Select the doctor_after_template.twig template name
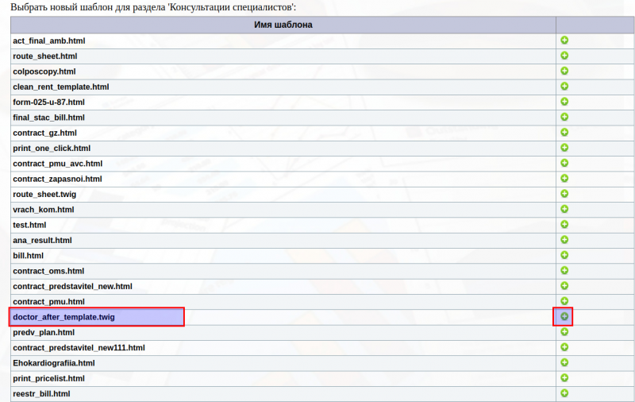This screenshot has height=402, width=635. (64, 317)
